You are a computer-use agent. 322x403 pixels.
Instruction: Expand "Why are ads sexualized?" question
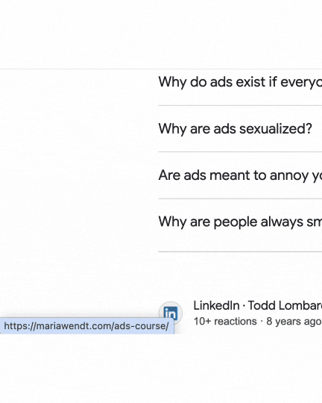tap(240, 129)
